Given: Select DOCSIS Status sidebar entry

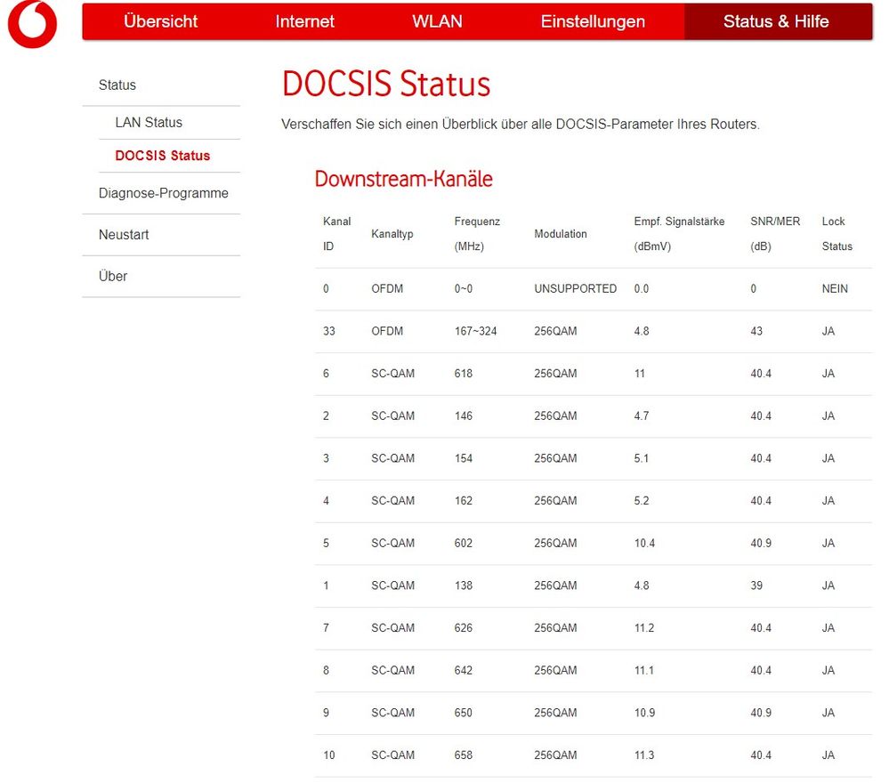Looking at the screenshot, I should coord(163,156).
